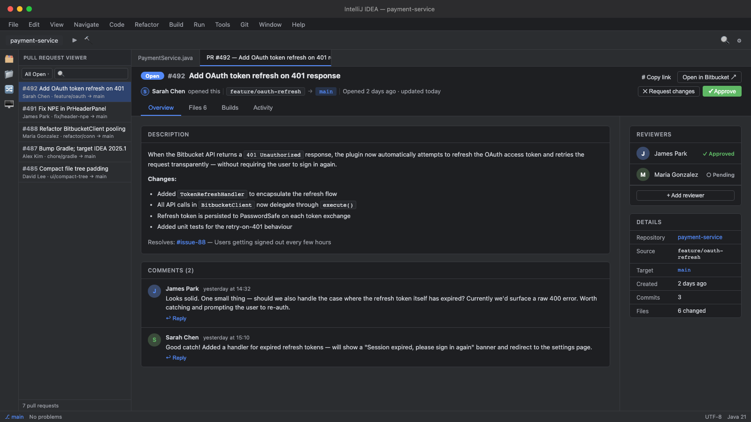The height and width of the screenshot is (422, 751).
Task: Click Request changes button
Action: [668, 91]
